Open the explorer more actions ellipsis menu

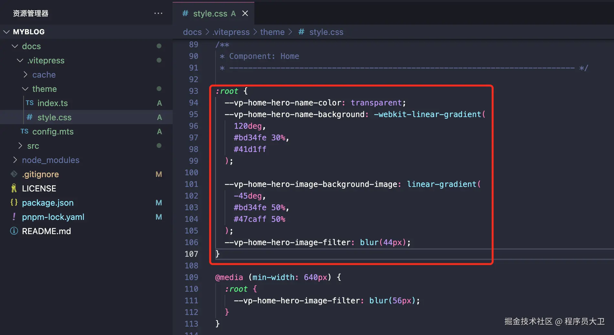click(158, 13)
